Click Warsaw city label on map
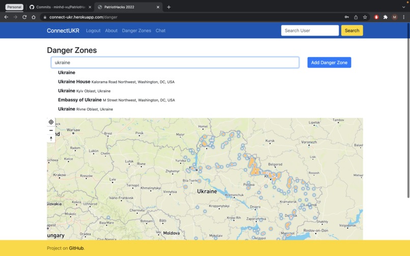 tap(73, 130)
